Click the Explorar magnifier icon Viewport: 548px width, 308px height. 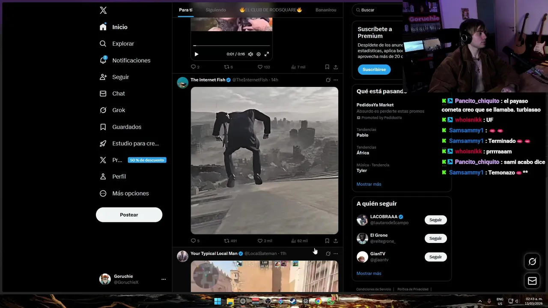103,44
